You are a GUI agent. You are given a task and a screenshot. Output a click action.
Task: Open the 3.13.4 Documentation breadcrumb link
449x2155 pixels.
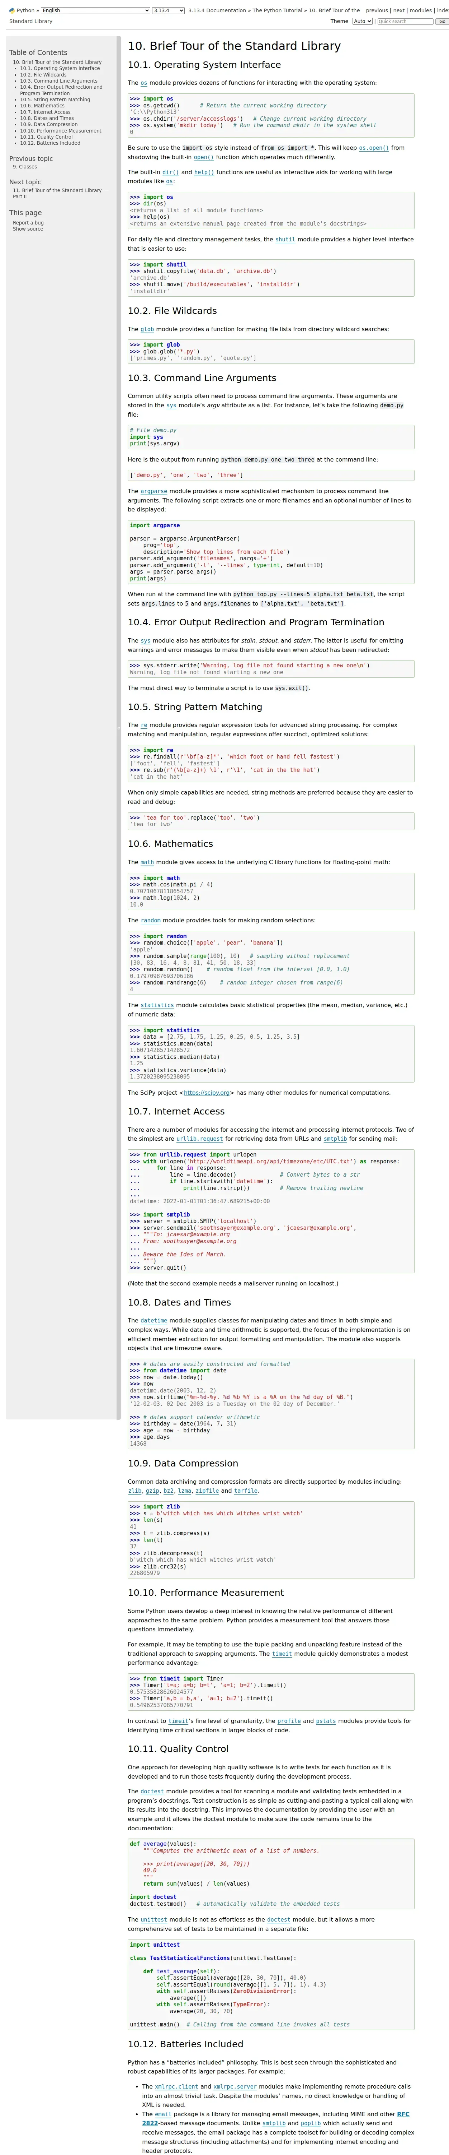[x=217, y=11]
